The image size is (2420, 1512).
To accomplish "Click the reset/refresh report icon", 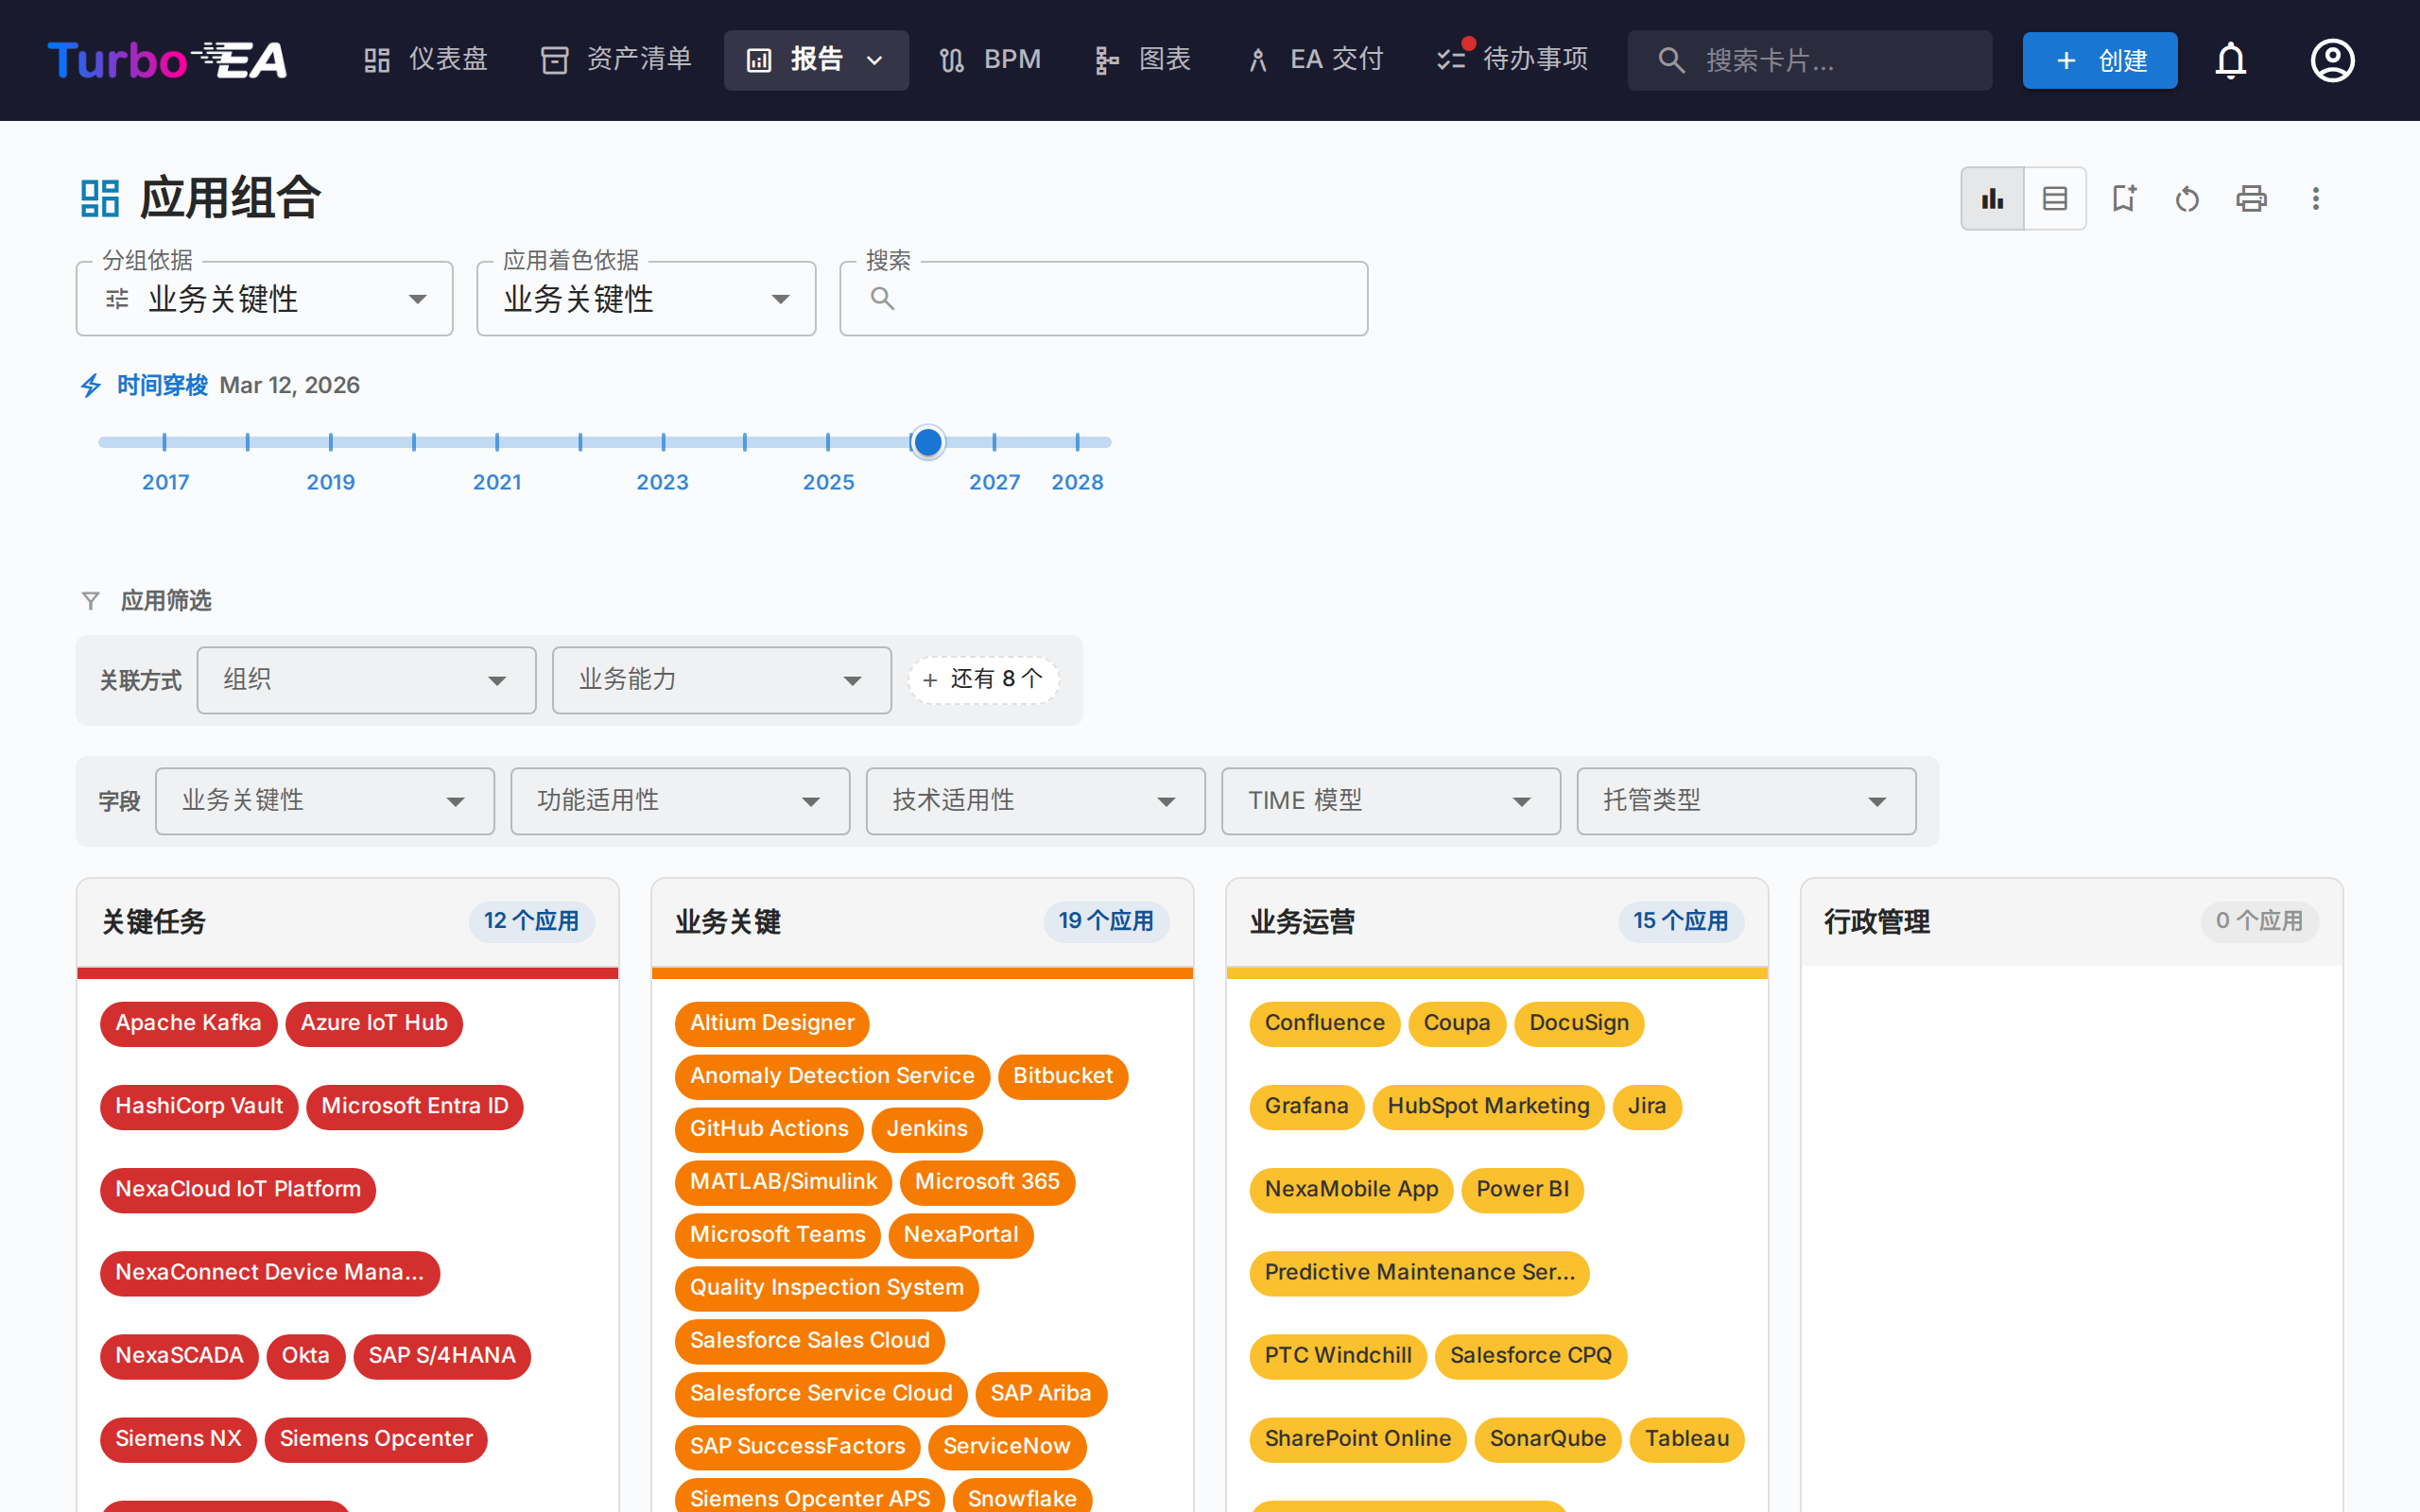I will 2187,198.
